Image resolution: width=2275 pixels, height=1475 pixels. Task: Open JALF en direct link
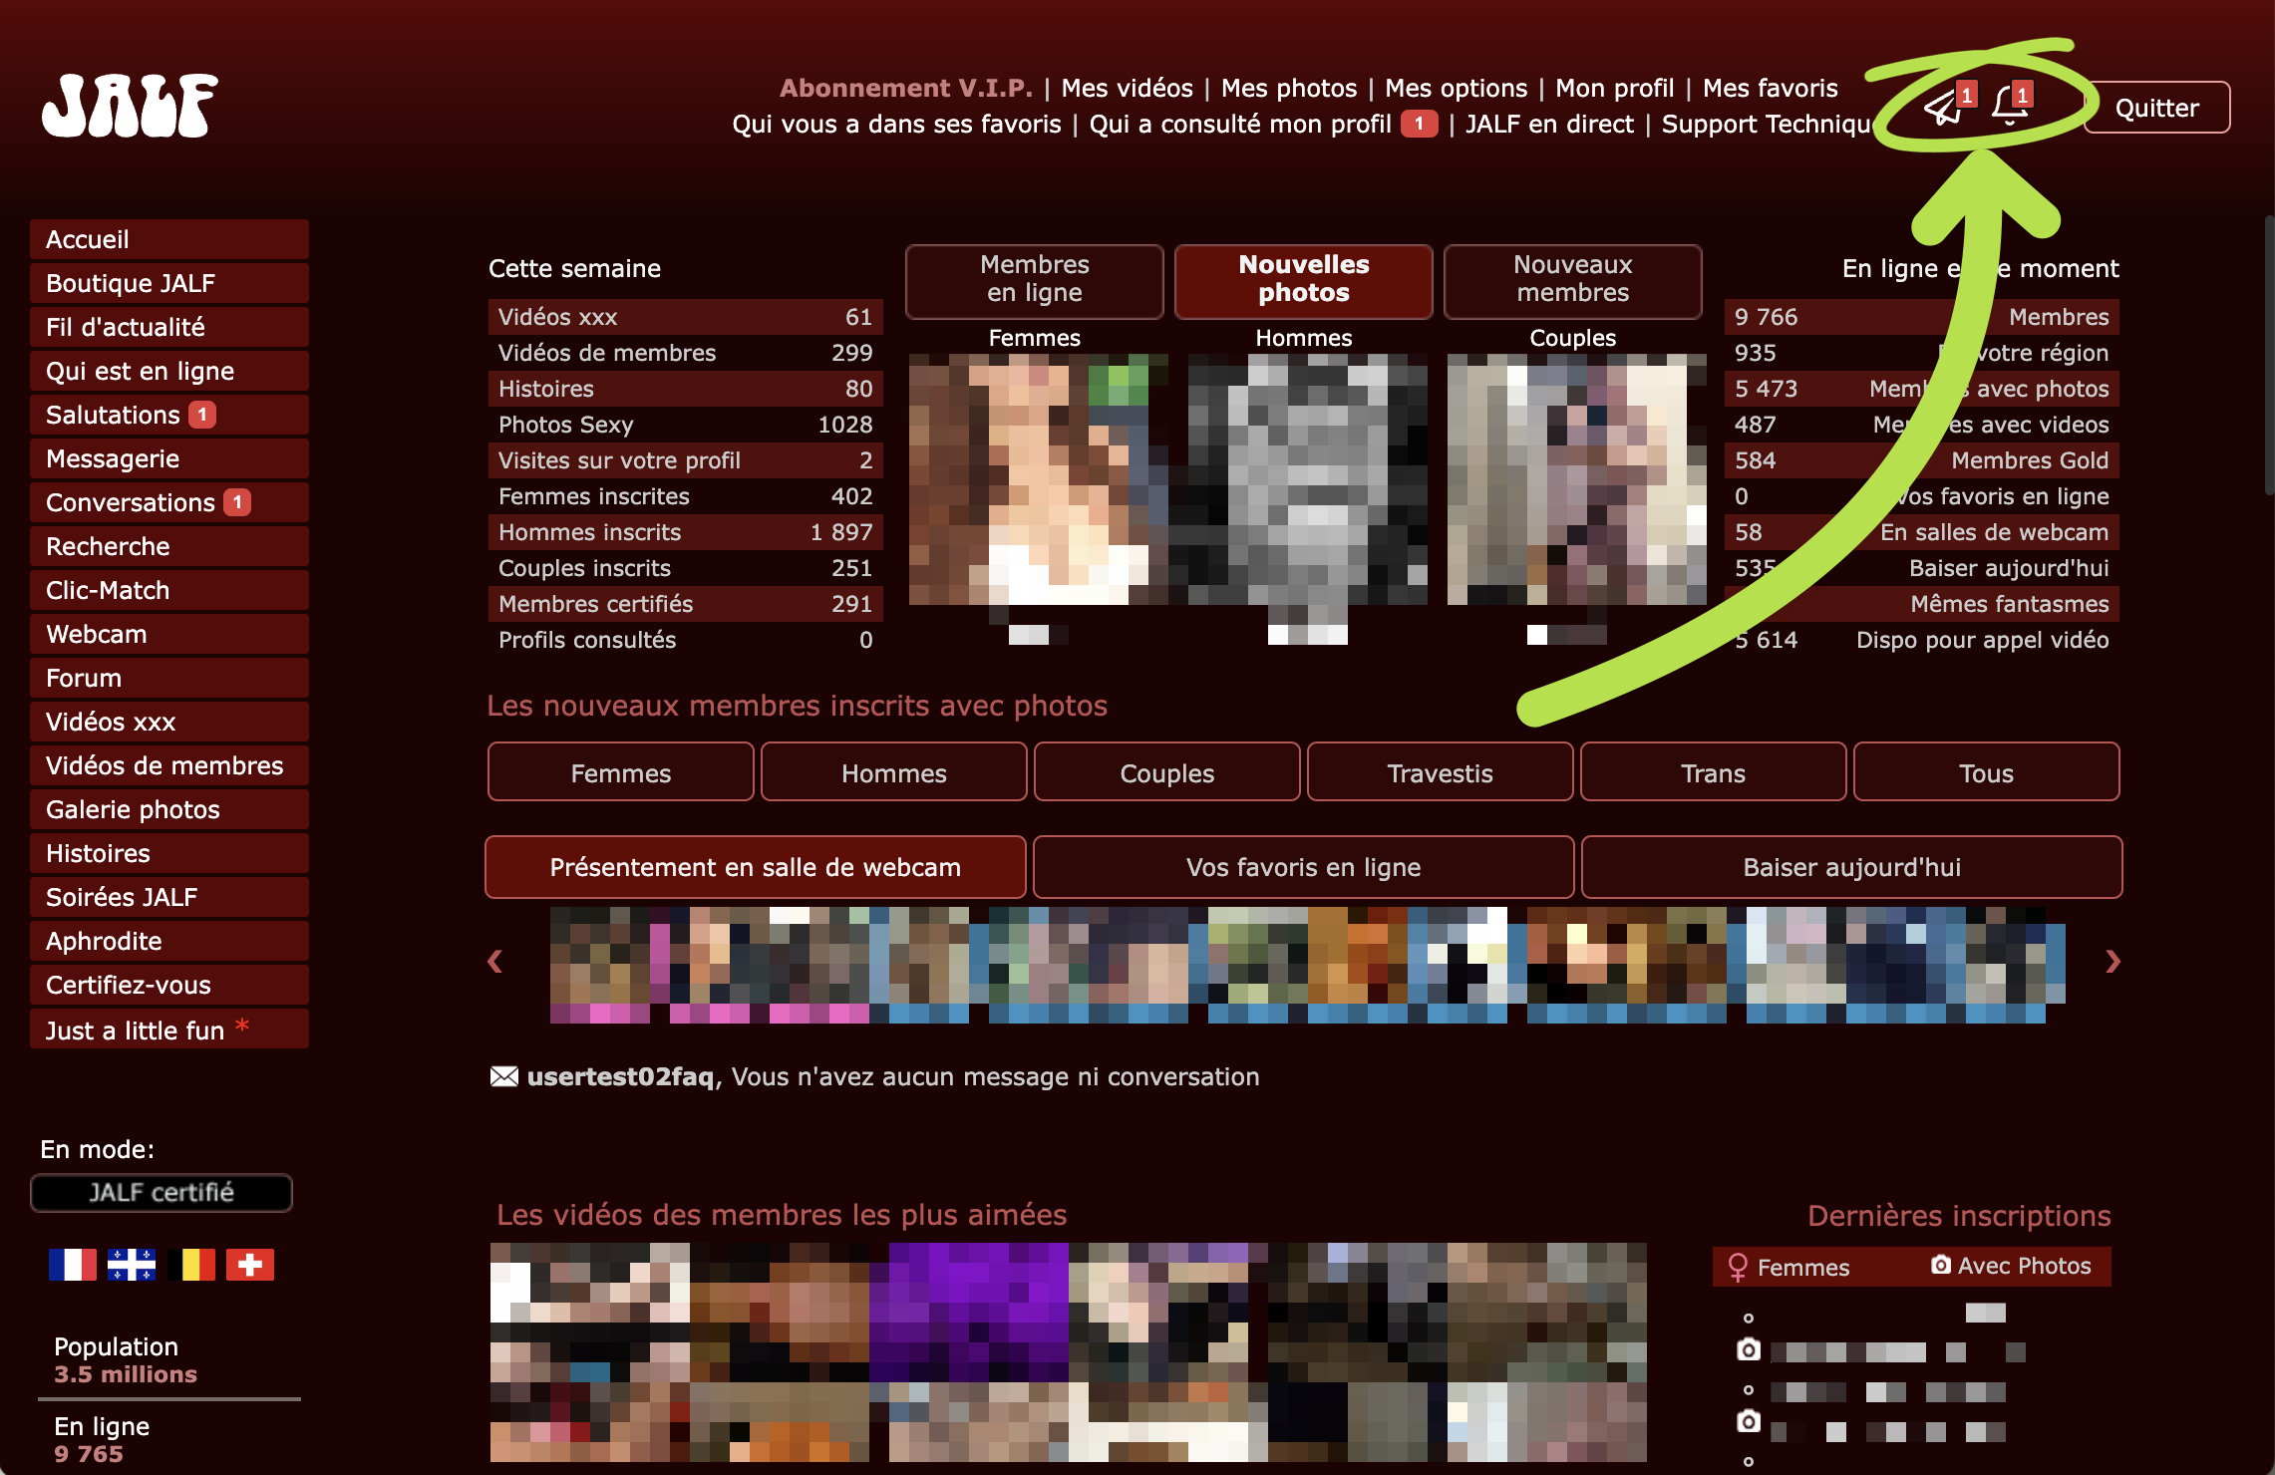coord(1549,124)
